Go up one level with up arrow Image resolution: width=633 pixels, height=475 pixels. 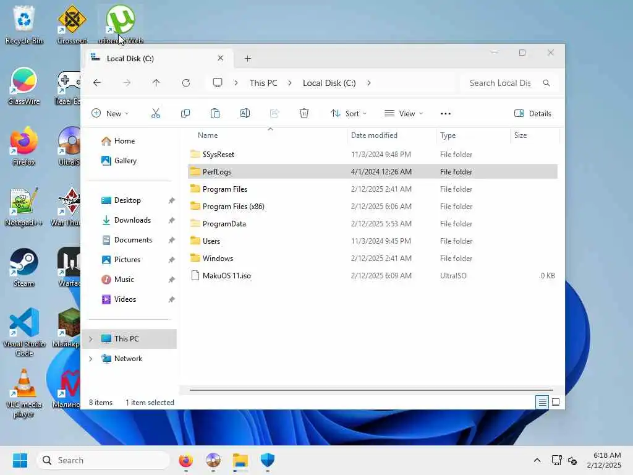pyautogui.click(x=156, y=83)
